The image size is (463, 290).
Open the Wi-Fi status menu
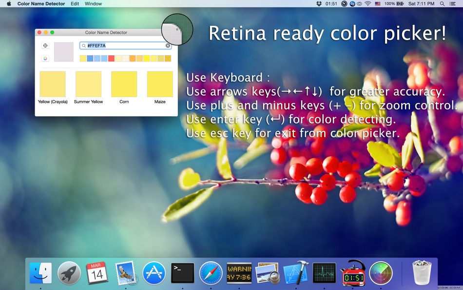point(368,3)
